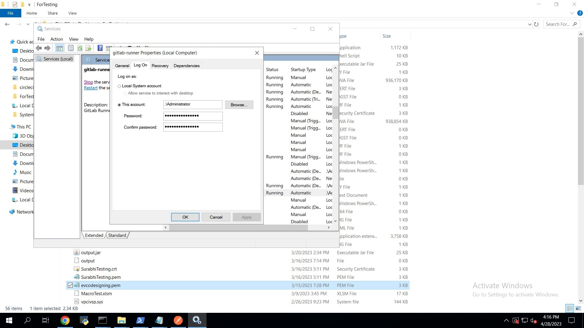Expand the address bar history dropdown
This screenshot has width=584, height=328.
tap(530, 24)
